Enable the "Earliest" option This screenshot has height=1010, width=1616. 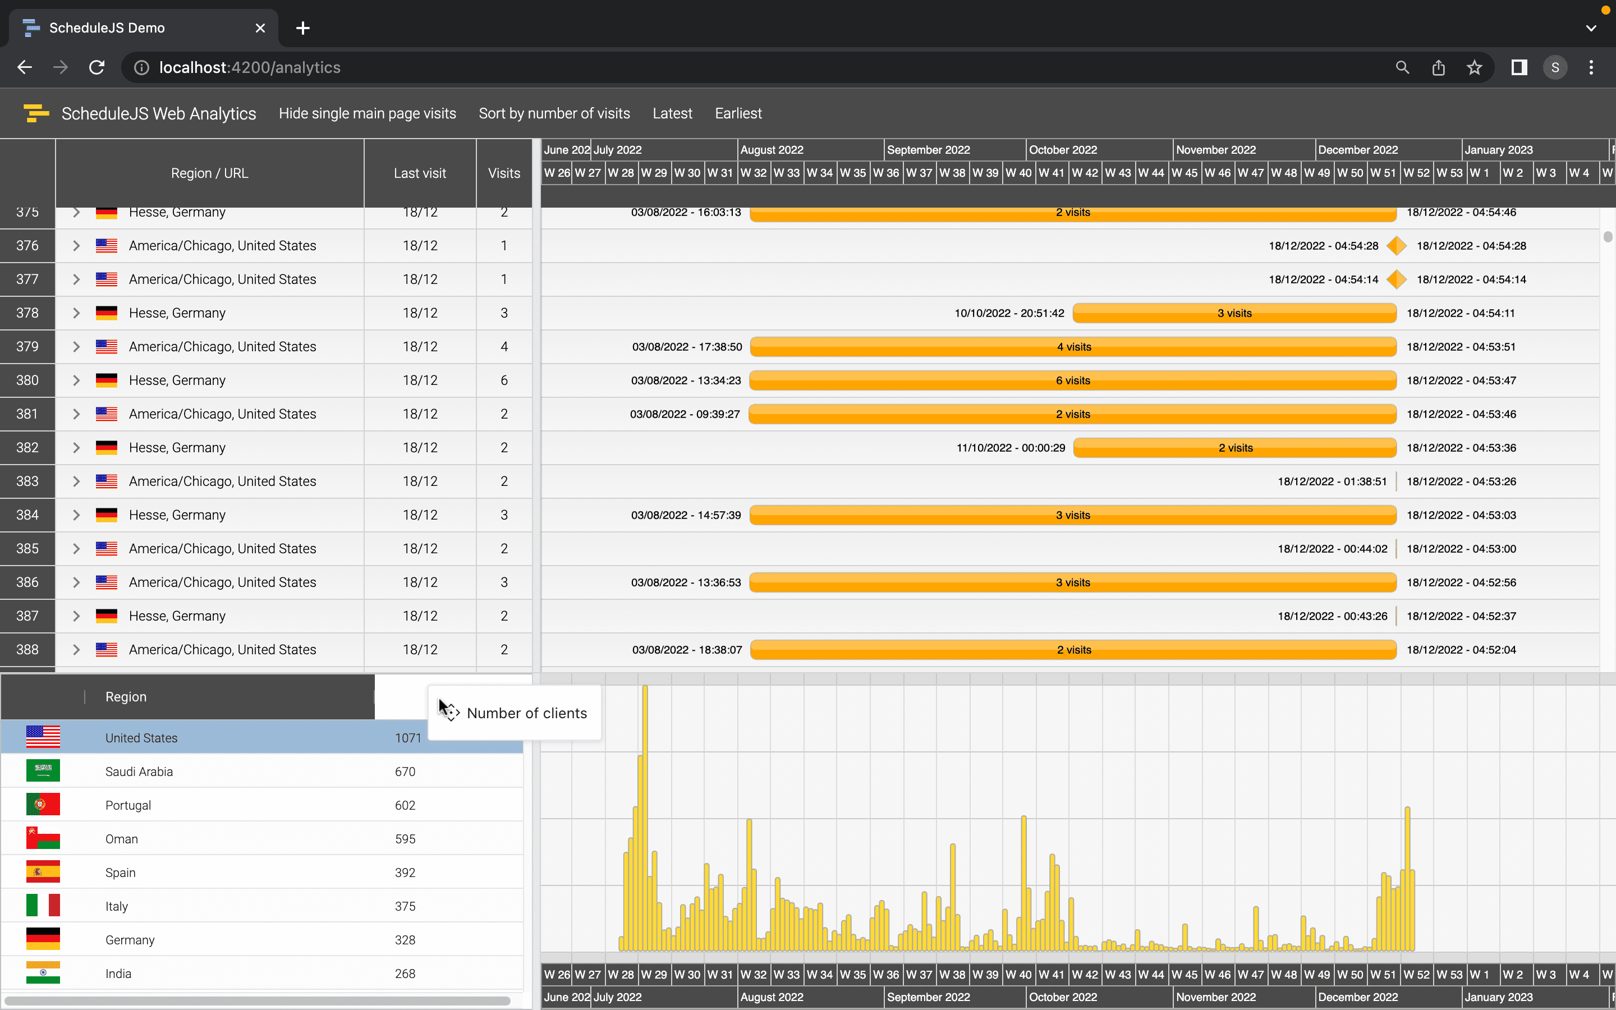(x=738, y=113)
